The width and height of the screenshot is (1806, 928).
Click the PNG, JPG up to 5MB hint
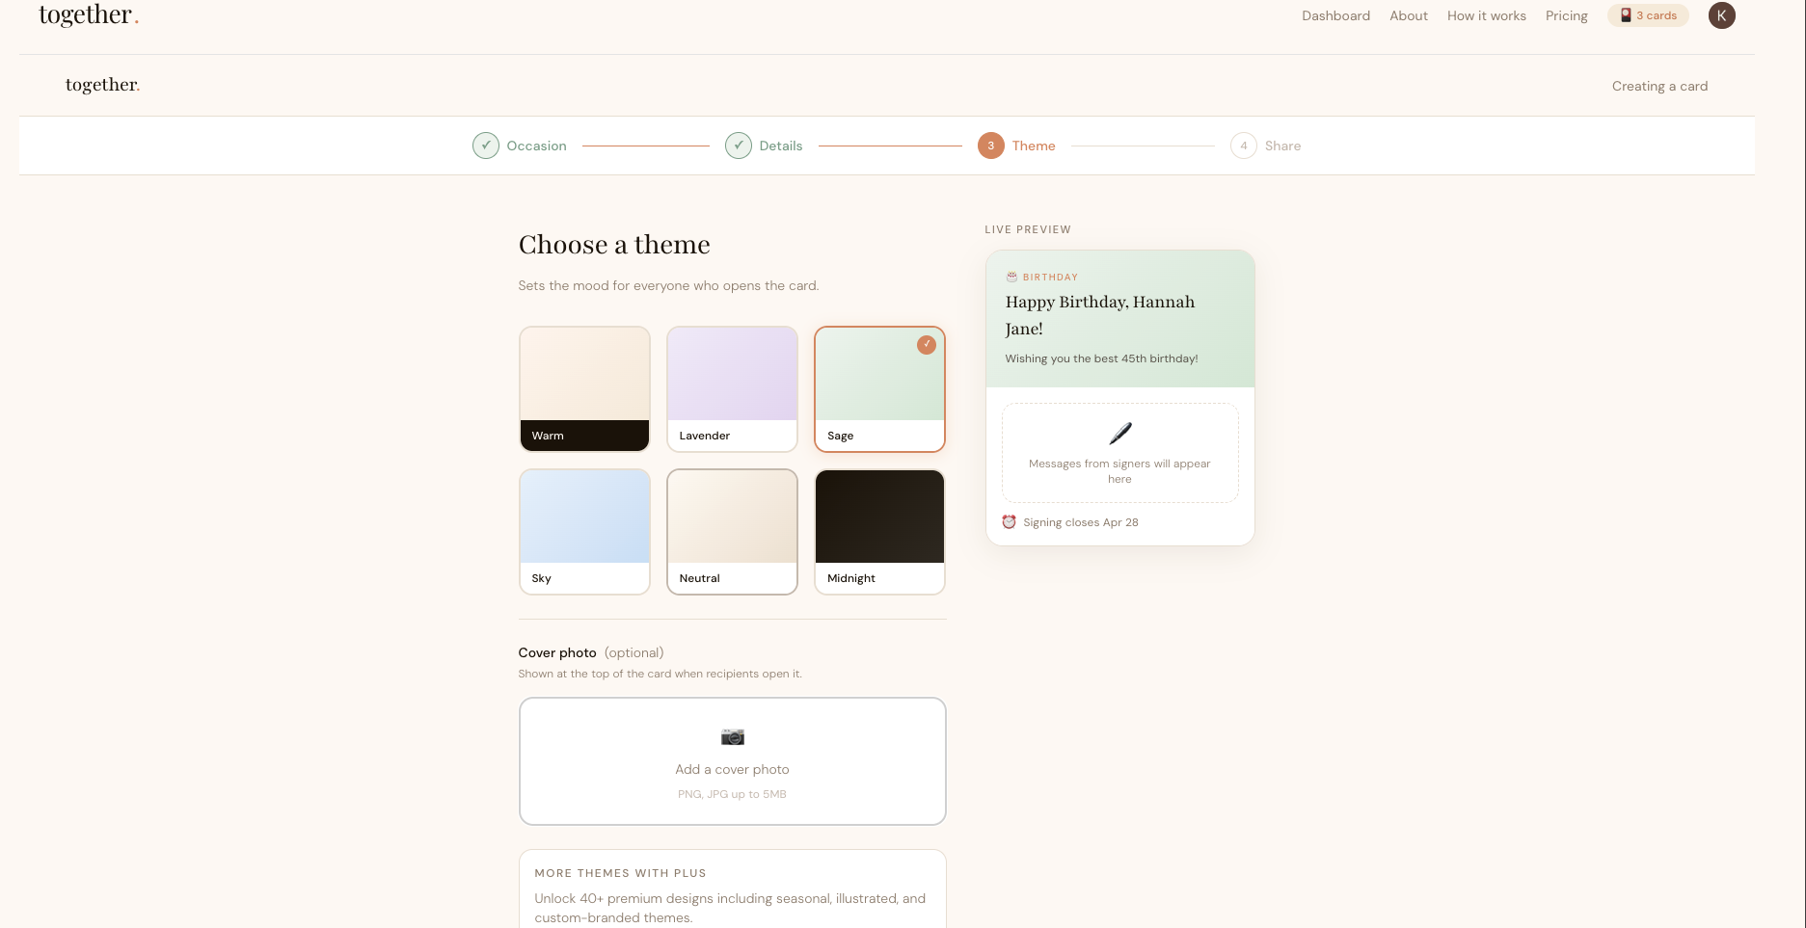point(732,794)
